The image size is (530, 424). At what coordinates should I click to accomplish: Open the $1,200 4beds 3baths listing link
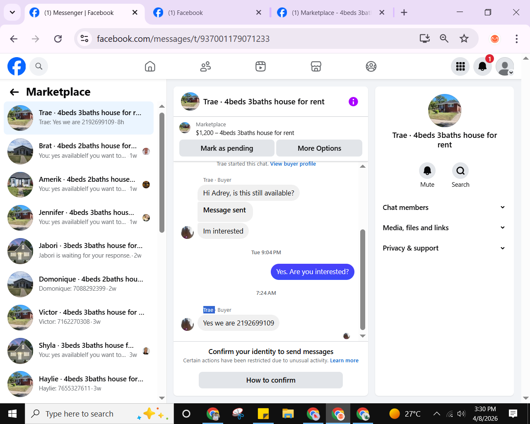pos(245,133)
